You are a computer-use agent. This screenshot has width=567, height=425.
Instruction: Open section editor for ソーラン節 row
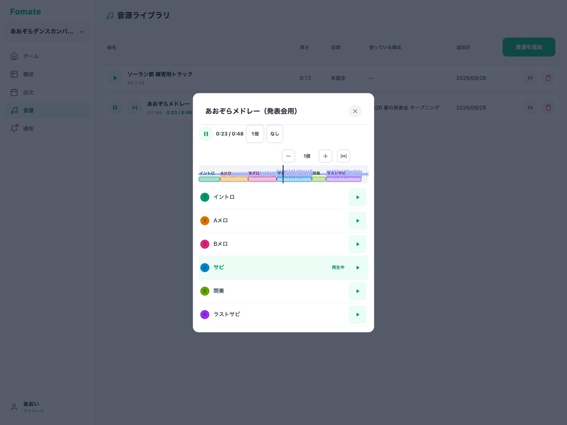tap(530, 78)
